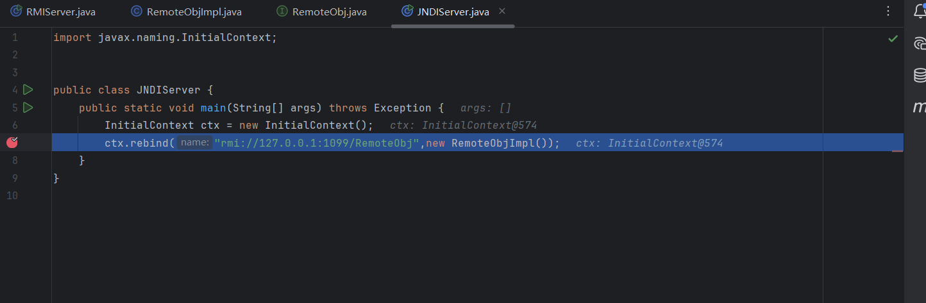Click the 'name:' parameter hint in rebind call
Viewport: 926px width, 303px height.
[195, 143]
